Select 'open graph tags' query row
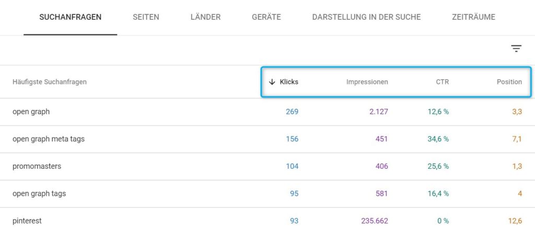 39,194
